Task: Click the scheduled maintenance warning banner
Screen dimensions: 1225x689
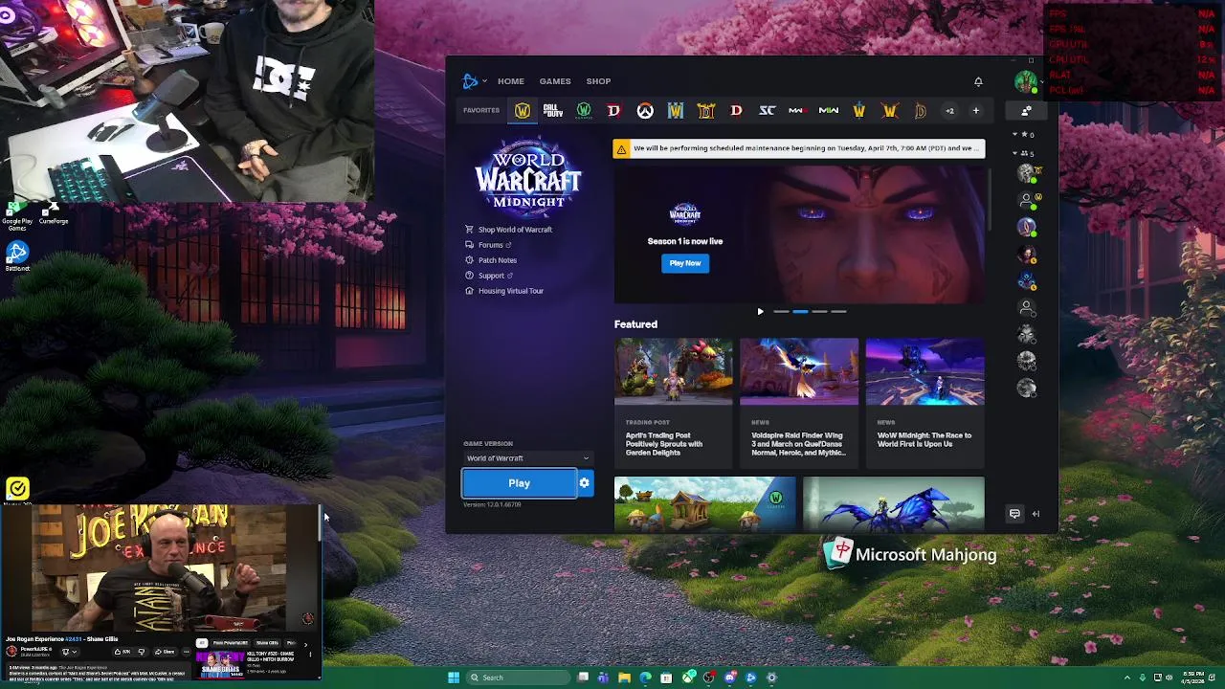Action: tap(799, 148)
